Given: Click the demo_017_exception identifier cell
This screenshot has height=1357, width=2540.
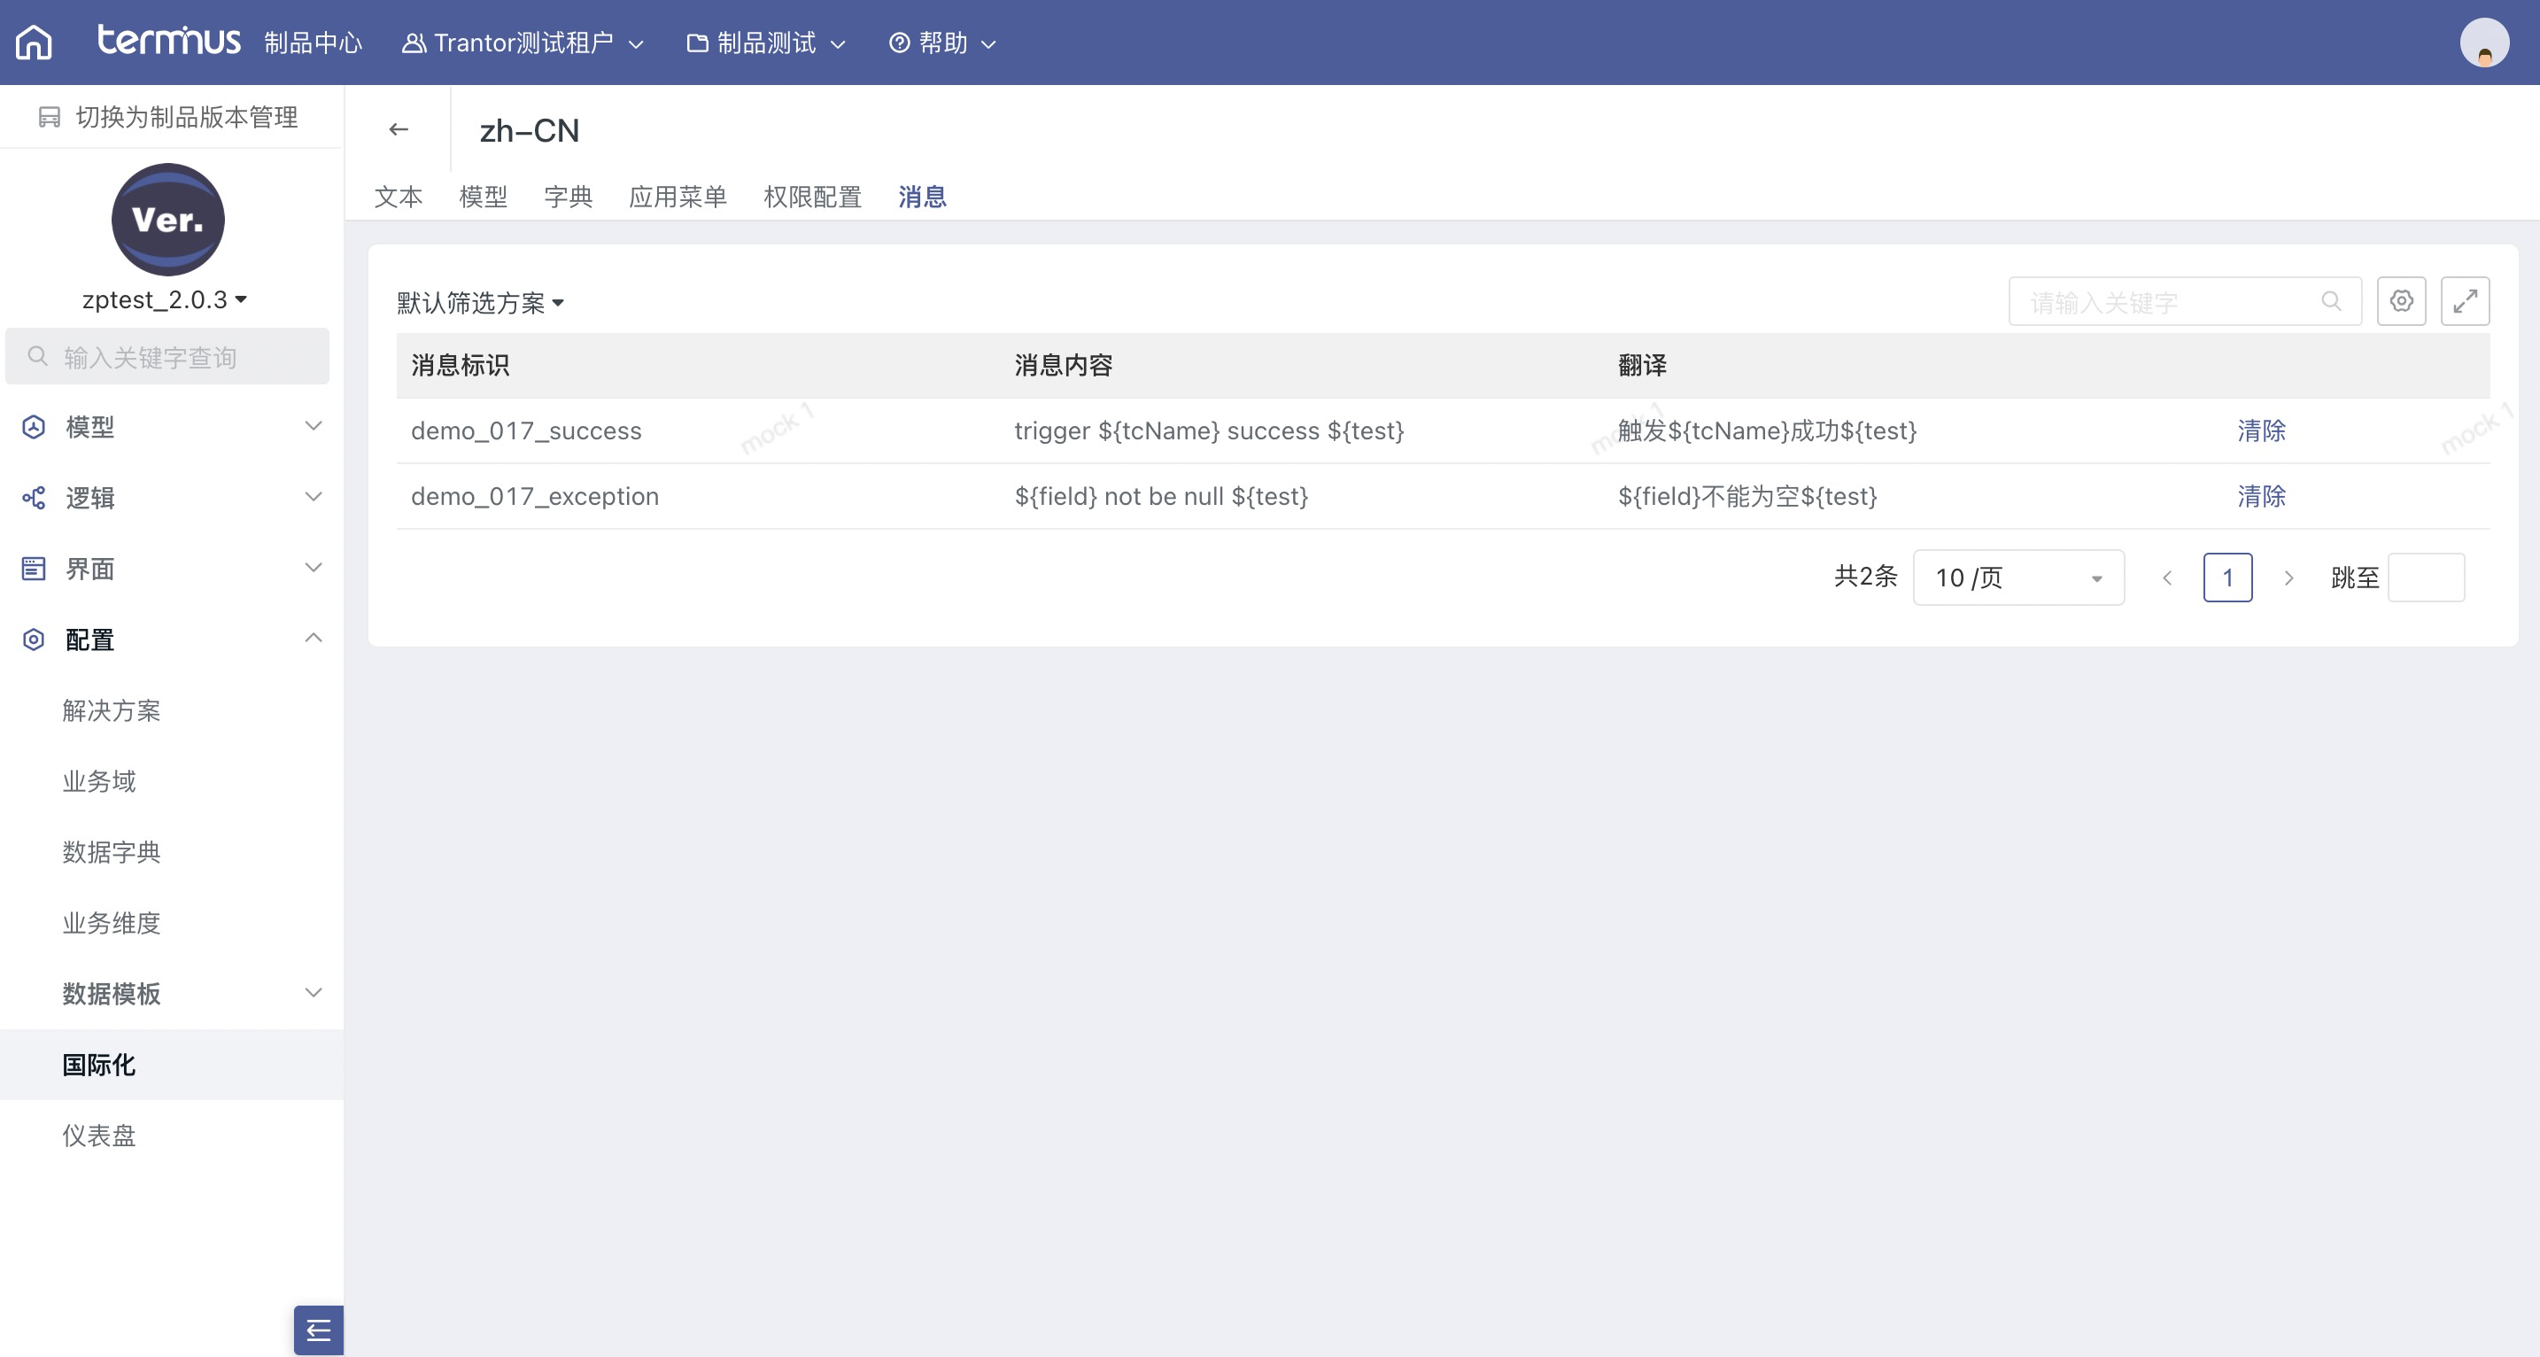Looking at the screenshot, I should coord(534,496).
